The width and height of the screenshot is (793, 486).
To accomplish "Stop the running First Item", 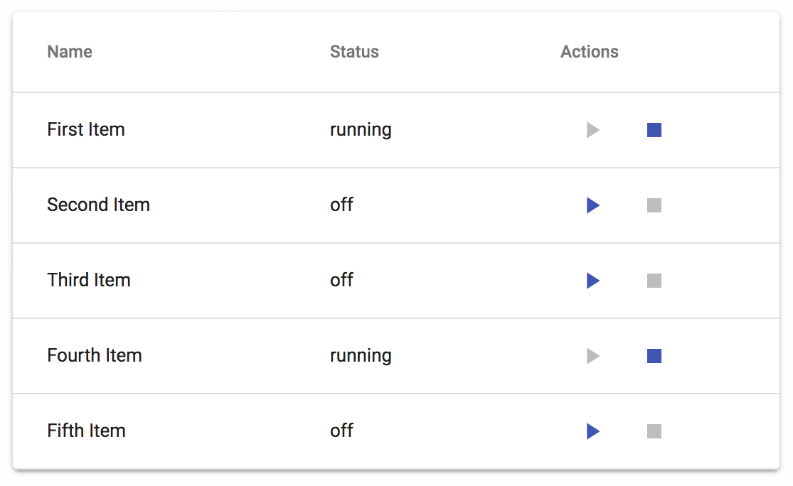I will point(654,130).
